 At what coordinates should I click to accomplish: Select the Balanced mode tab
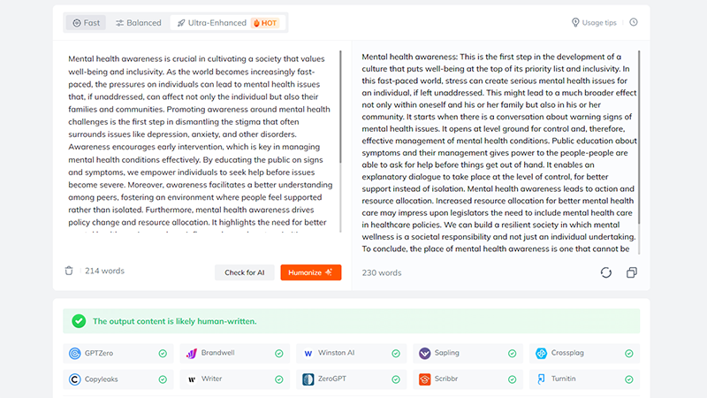(139, 23)
